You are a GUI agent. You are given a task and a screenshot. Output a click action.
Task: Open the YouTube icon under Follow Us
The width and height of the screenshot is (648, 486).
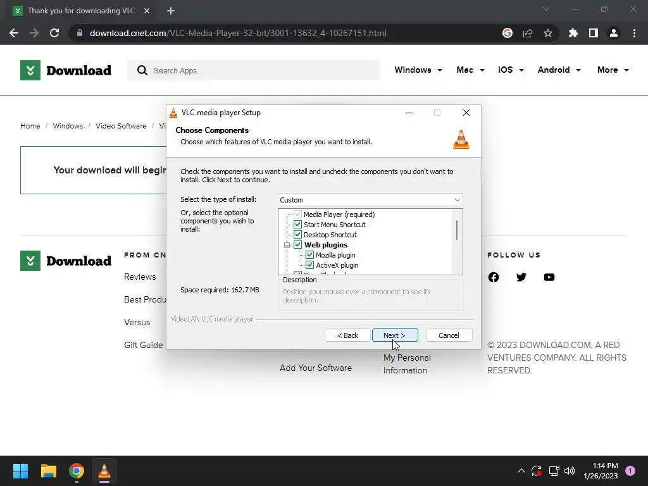click(549, 277)
